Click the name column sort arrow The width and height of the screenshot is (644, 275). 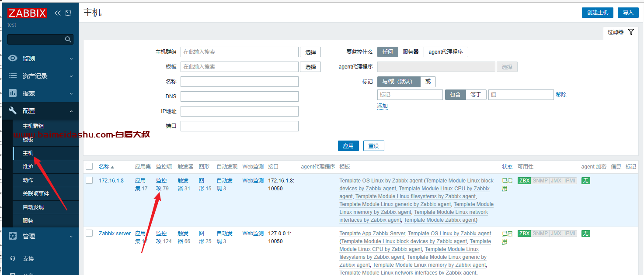tap(112, 167)
